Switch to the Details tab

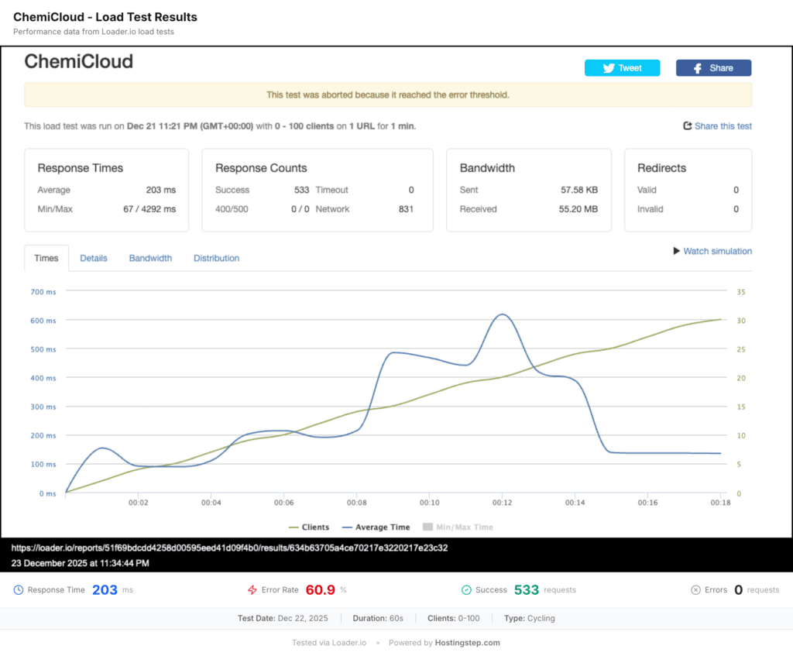[x=94, y=259]
